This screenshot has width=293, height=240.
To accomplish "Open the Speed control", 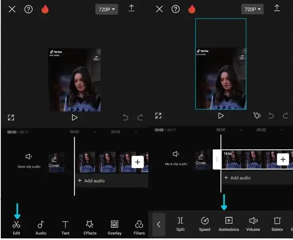I will click(x=205, y=224).
